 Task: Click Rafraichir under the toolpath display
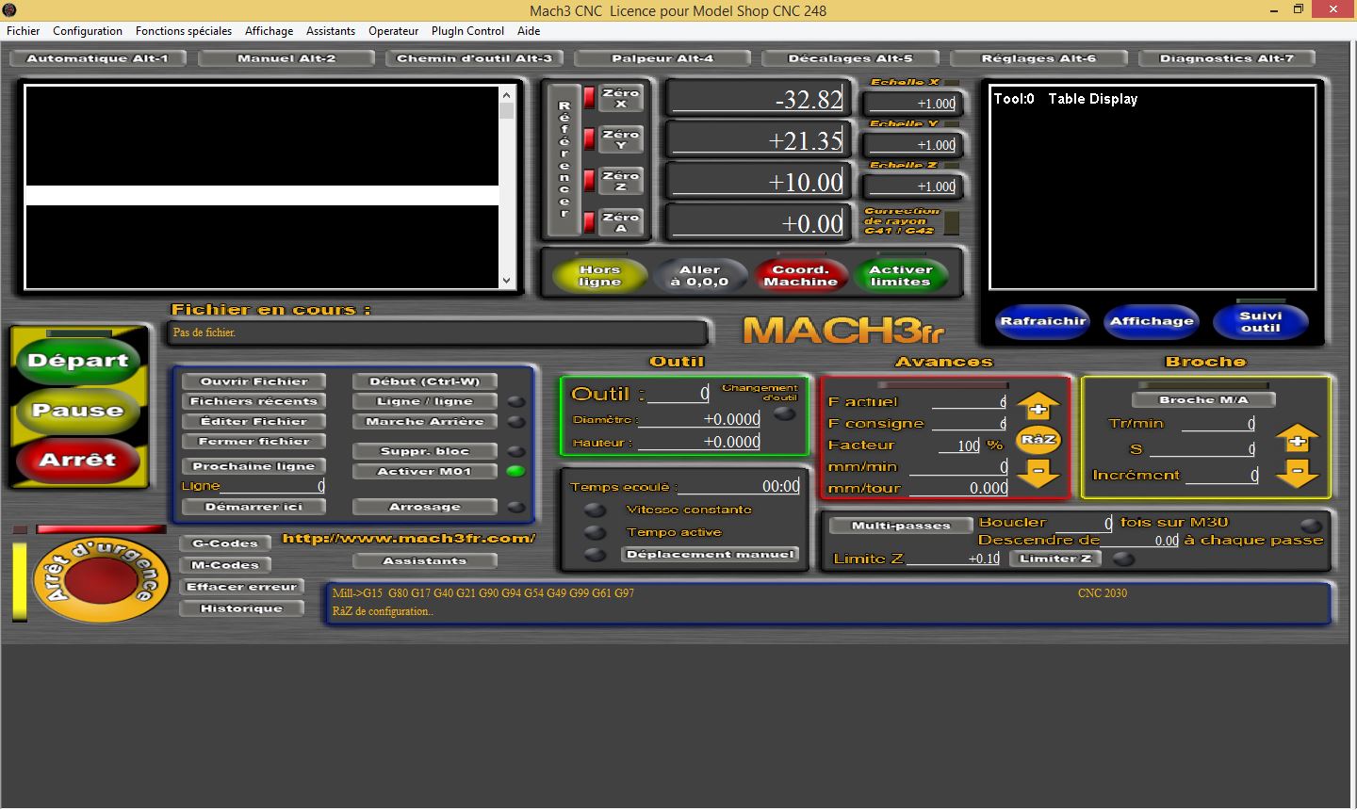pyautogui.click(x=1043, y=321)
